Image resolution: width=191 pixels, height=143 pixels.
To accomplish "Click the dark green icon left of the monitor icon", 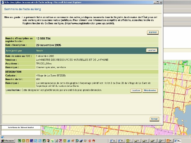I will pos(44,141).
